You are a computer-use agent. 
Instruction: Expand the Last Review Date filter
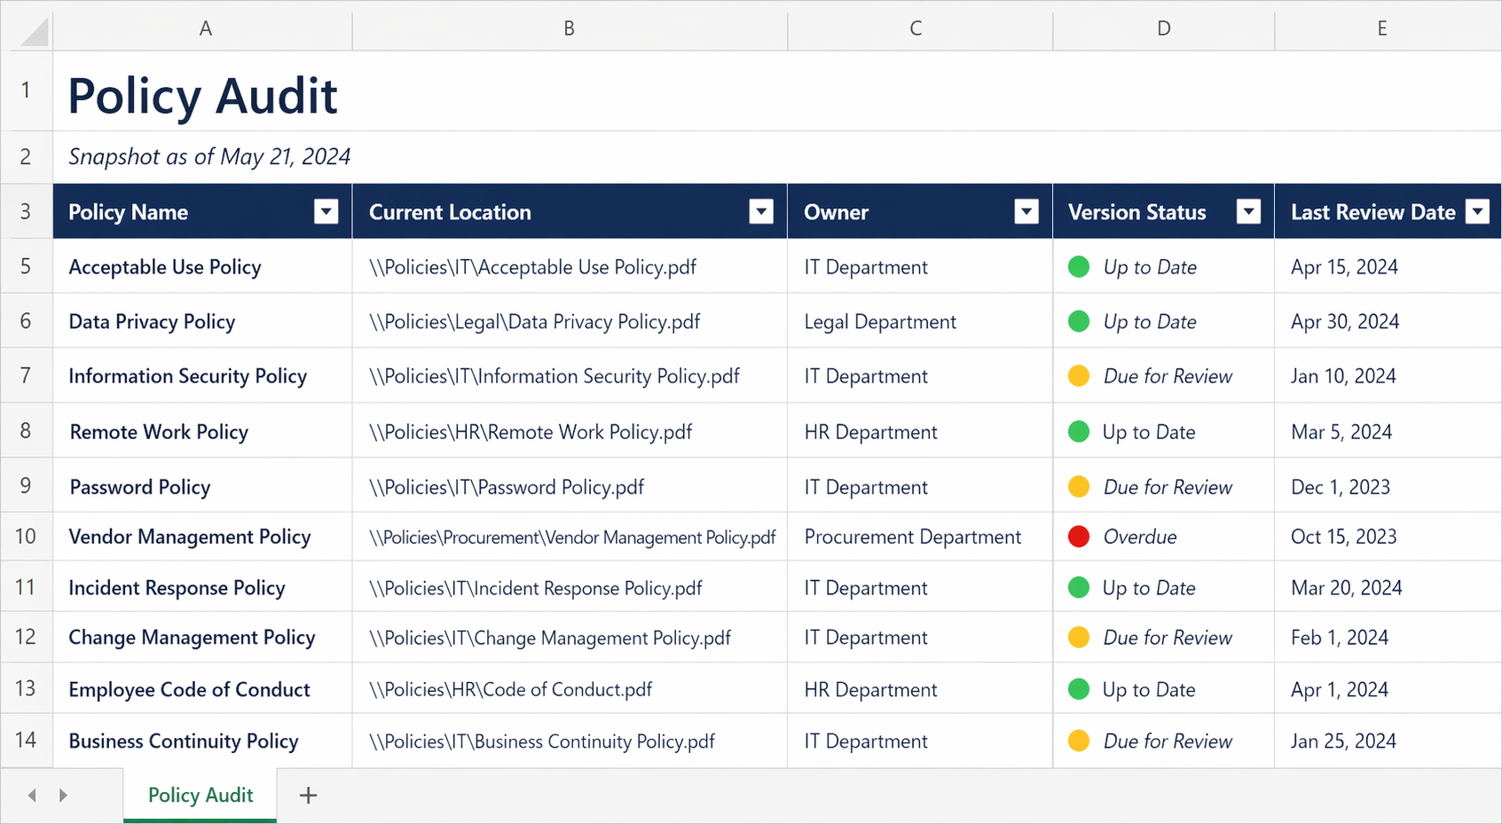1477,211
